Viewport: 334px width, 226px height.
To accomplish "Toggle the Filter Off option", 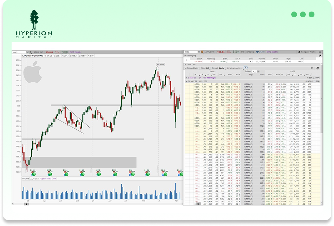I will (x=205, y=68).
